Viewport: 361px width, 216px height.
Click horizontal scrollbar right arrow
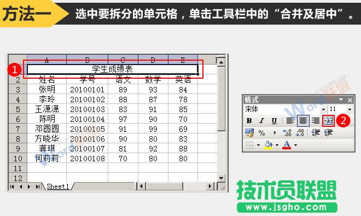[x=209, y=186]
